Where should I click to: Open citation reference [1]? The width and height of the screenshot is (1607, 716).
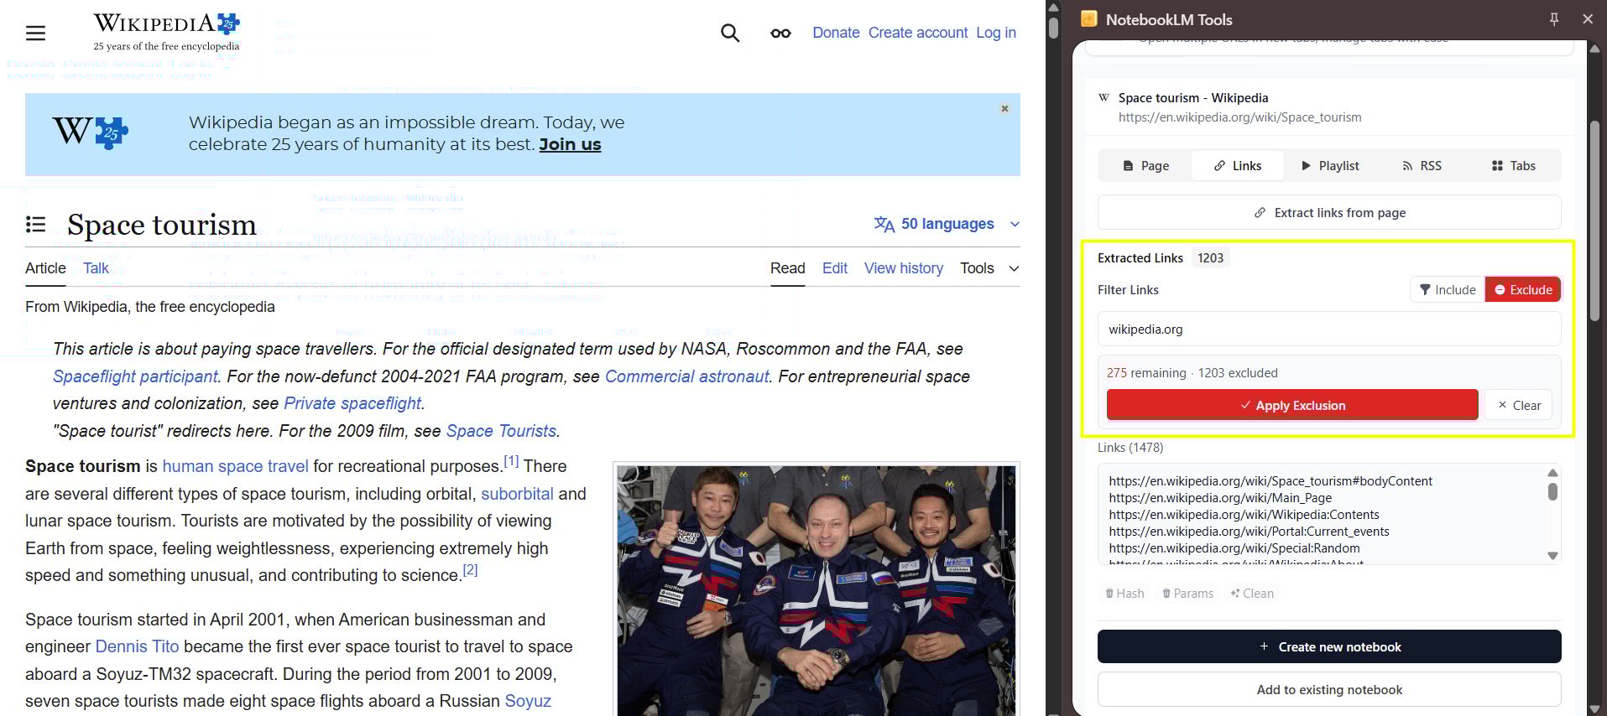[511, 461]
